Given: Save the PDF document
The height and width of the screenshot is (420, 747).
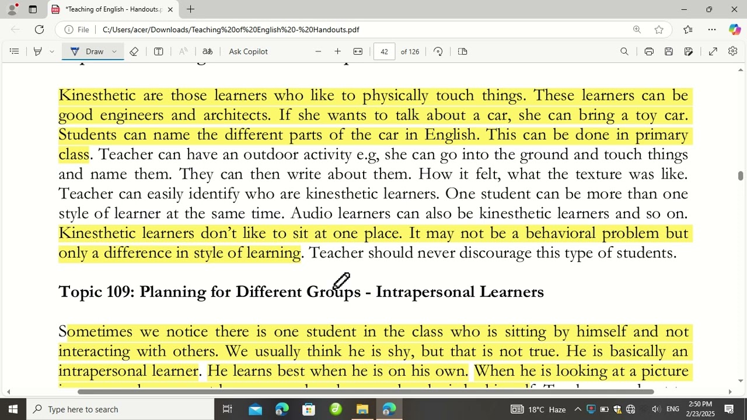Looking at the screenshot, I should pos(669,51).
